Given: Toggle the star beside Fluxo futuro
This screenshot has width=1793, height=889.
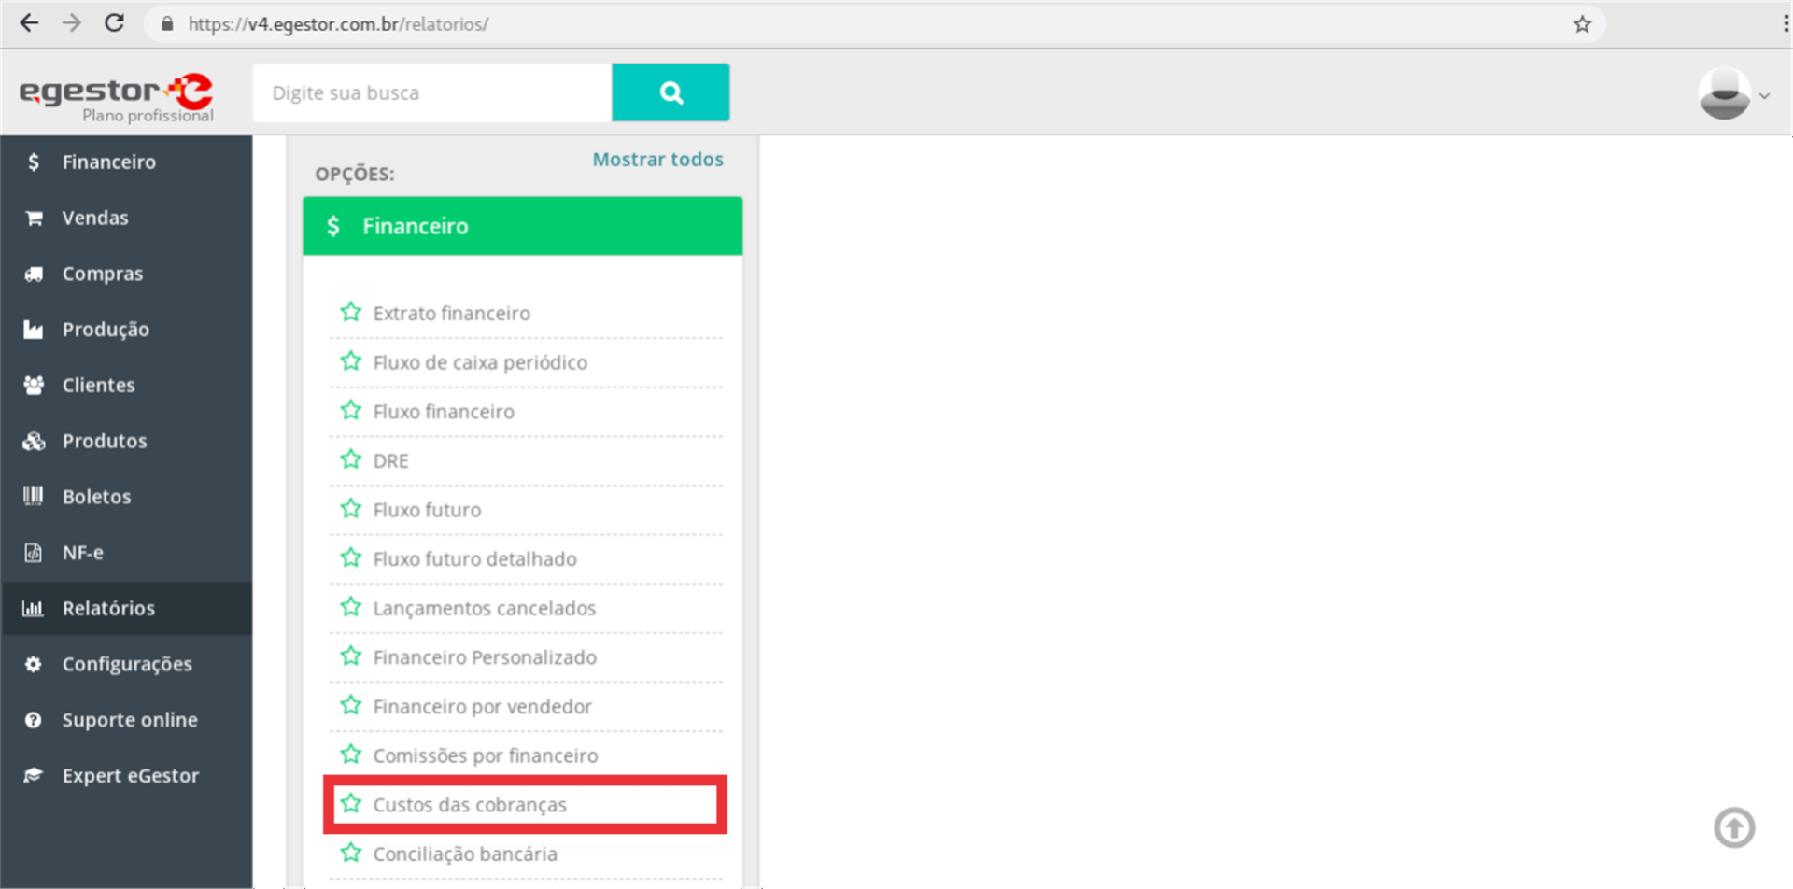Looking at the screenshot, I should point(351,509).
